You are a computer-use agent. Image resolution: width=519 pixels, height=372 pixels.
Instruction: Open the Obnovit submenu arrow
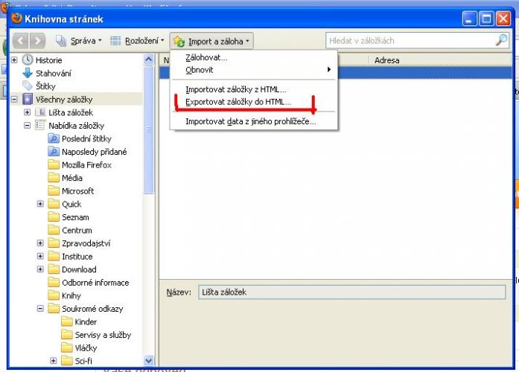pos(328,69)
